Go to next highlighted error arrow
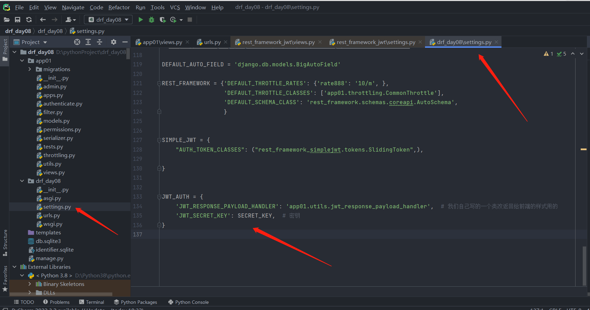 [582, 54]
